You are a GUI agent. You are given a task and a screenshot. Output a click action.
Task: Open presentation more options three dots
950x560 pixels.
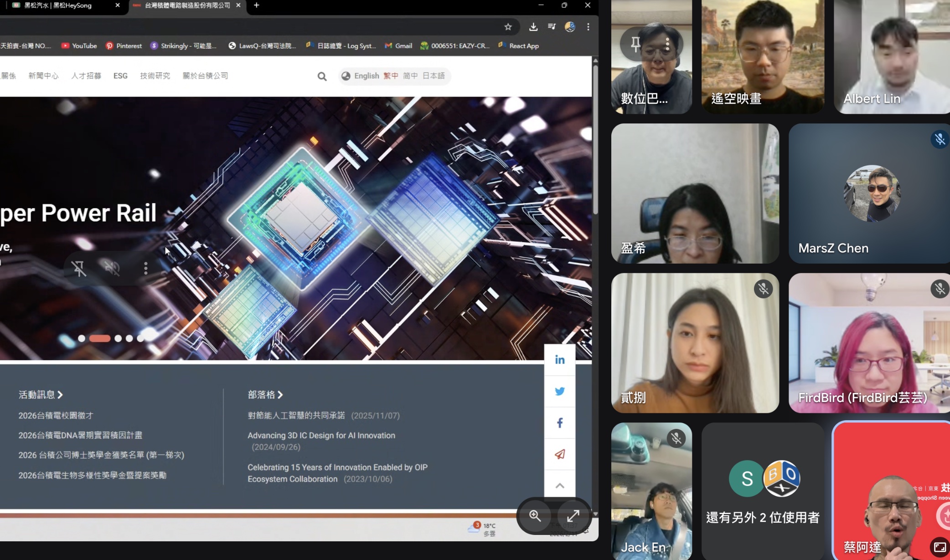[146, 268]
